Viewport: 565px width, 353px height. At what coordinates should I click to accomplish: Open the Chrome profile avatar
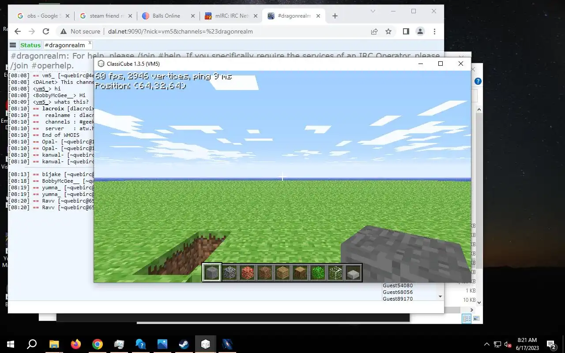click(420, 31)
